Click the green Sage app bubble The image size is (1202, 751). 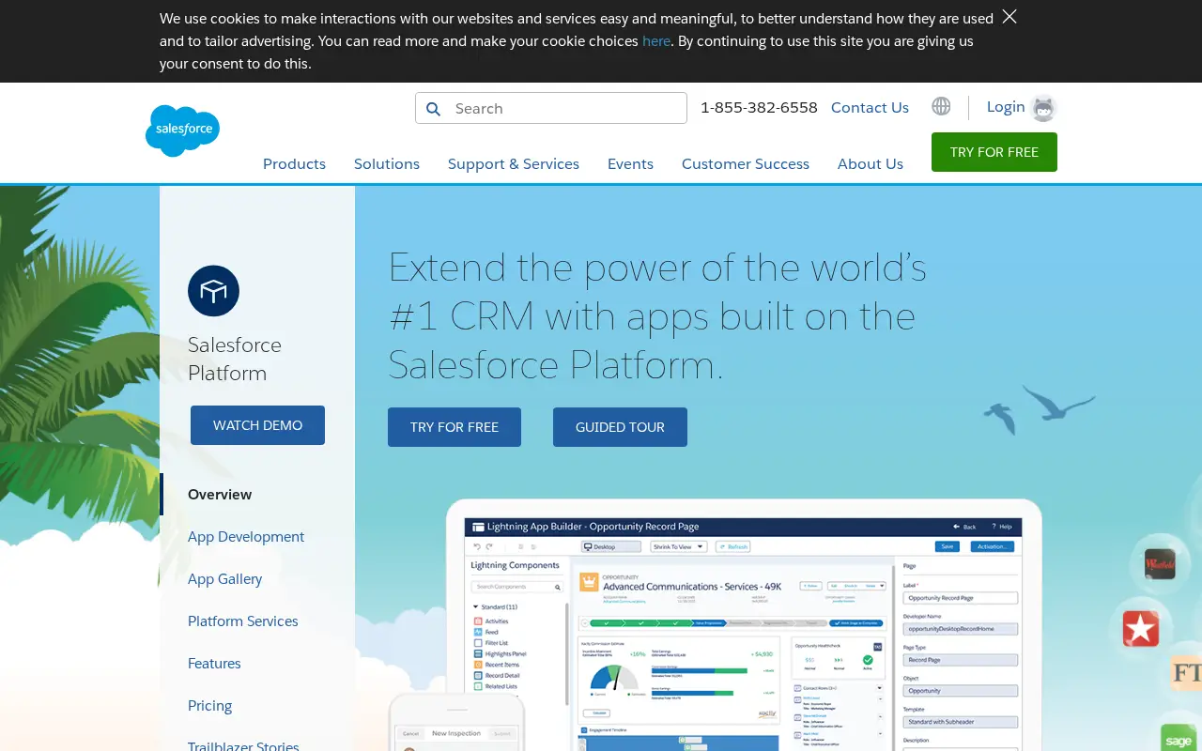(x=1179, y=740)
